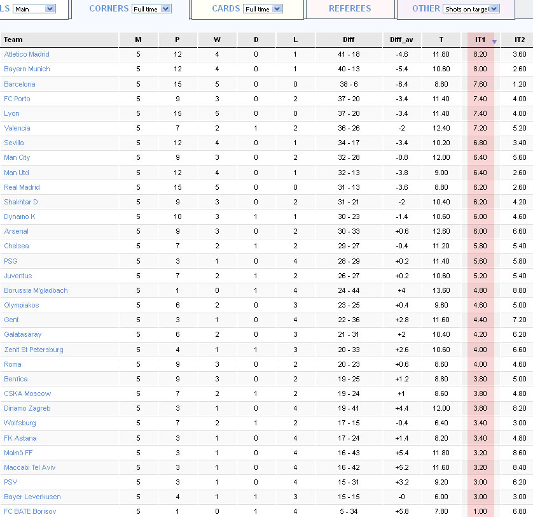Click Malmö FF's Diff_av value +5.4
This screenshot has width=533, height=517.
pyautogui.click(x=402, y=453)
